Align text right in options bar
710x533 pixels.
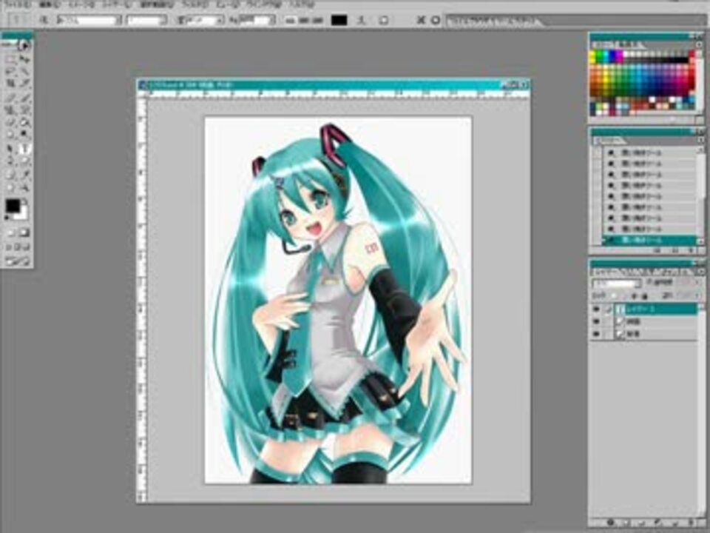click(317, 21)
